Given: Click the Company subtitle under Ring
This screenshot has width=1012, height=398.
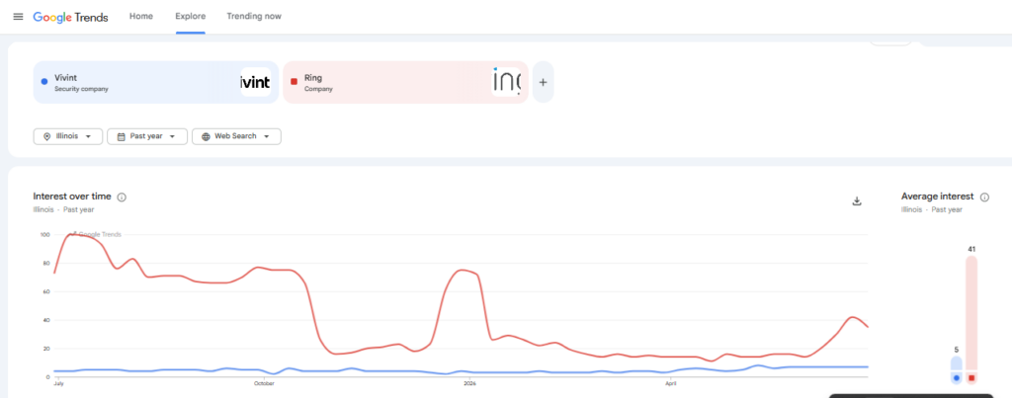Looking at the screenshot, I should click(x=319, y=89).
